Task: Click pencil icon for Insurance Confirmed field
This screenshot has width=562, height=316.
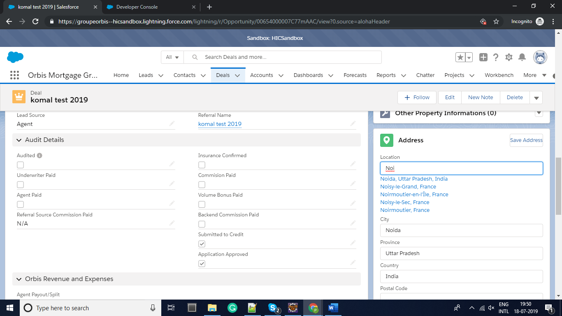Action: click(x=353, y=164)
